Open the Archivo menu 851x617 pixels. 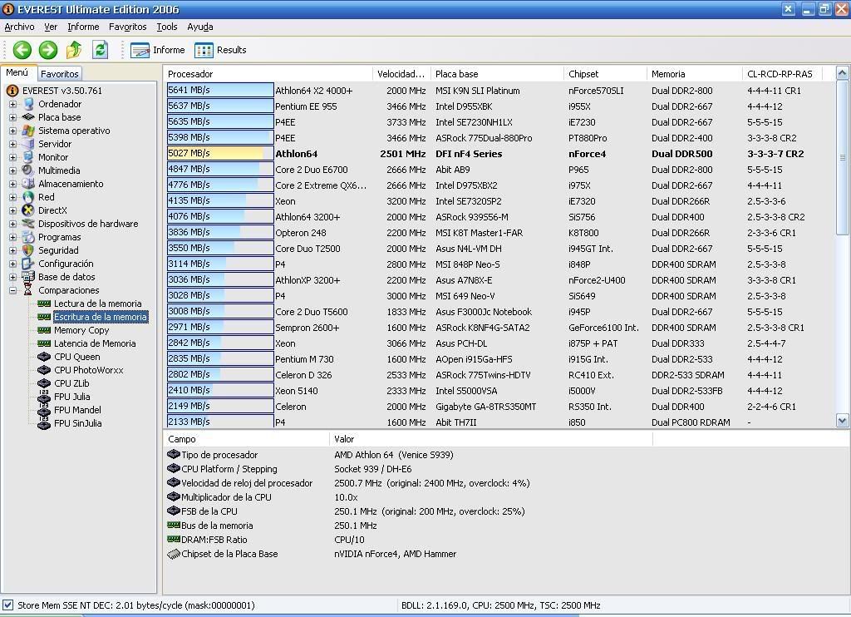[19, 27]
